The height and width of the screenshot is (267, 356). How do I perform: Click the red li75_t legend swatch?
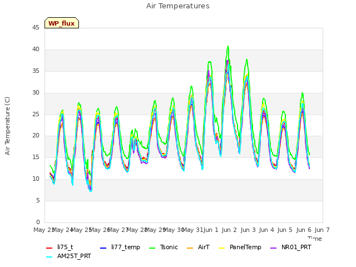point(50,248)
